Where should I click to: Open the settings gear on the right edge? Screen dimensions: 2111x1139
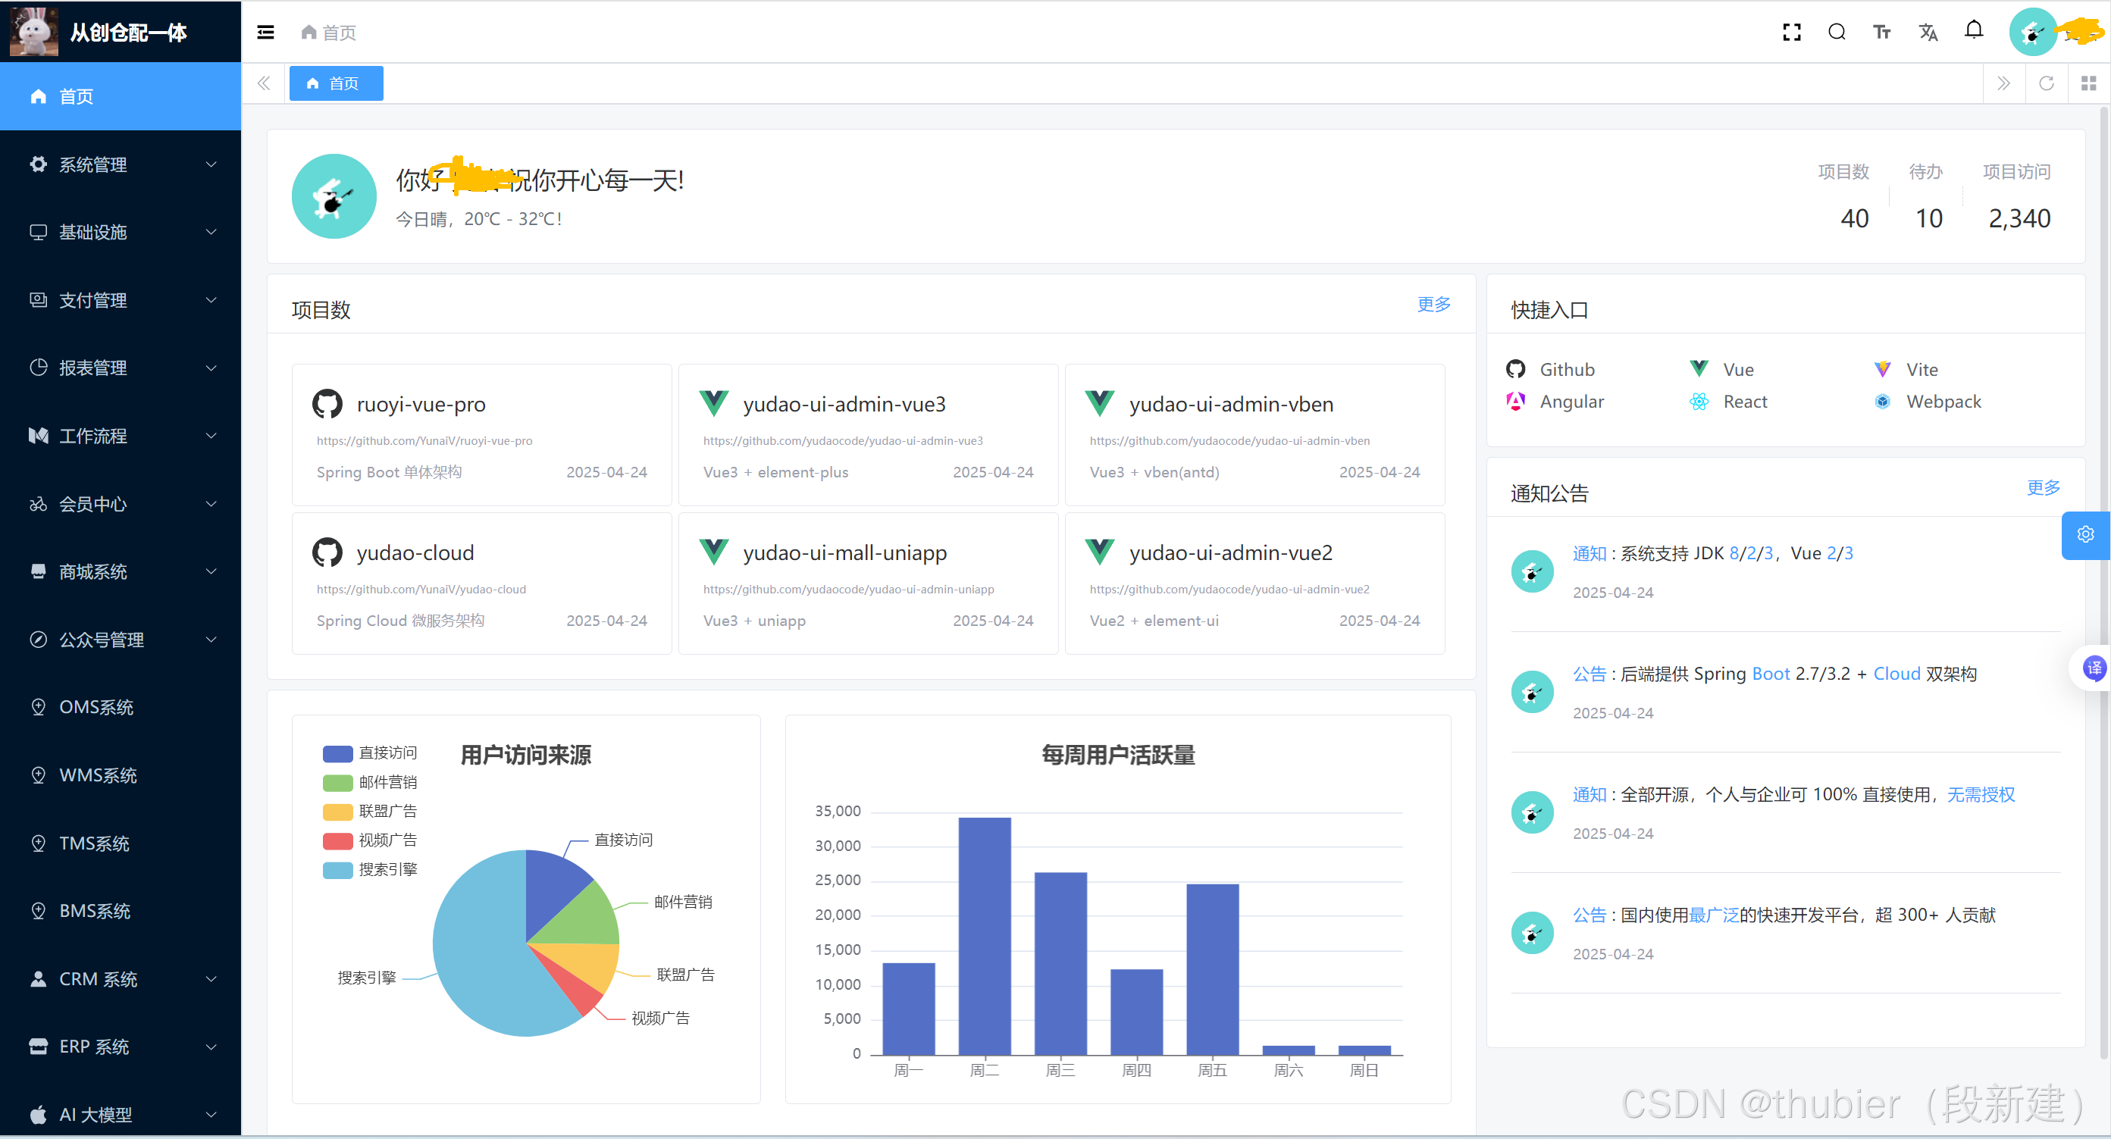[2085, 535]
